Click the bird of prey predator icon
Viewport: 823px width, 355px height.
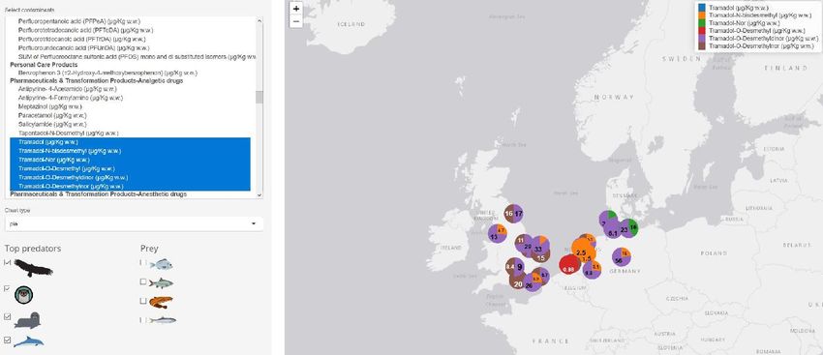point(34,268)
